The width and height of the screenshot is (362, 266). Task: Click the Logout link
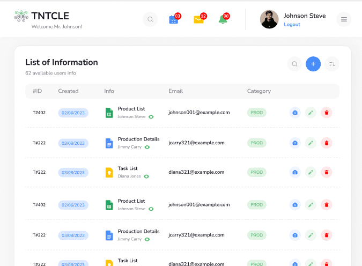(292, 25)
